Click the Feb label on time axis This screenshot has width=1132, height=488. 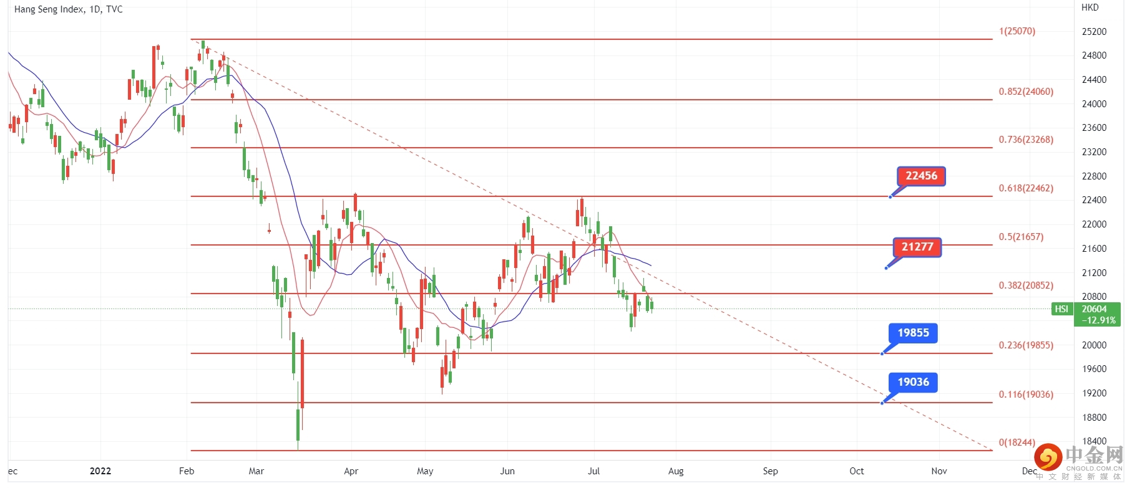pos(187,471)
